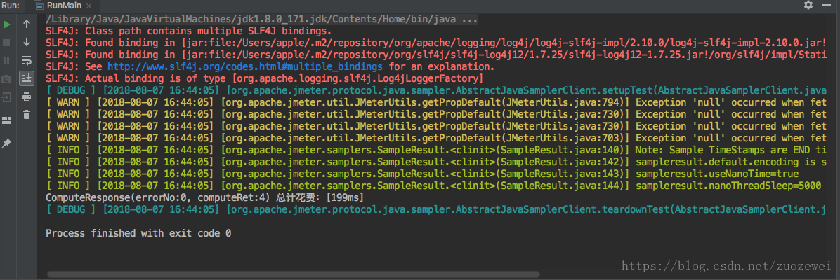The image size is (840, 280).
Task: Open the Run panel gear settings
Action: pyautogui.click(x=808, y=5)
